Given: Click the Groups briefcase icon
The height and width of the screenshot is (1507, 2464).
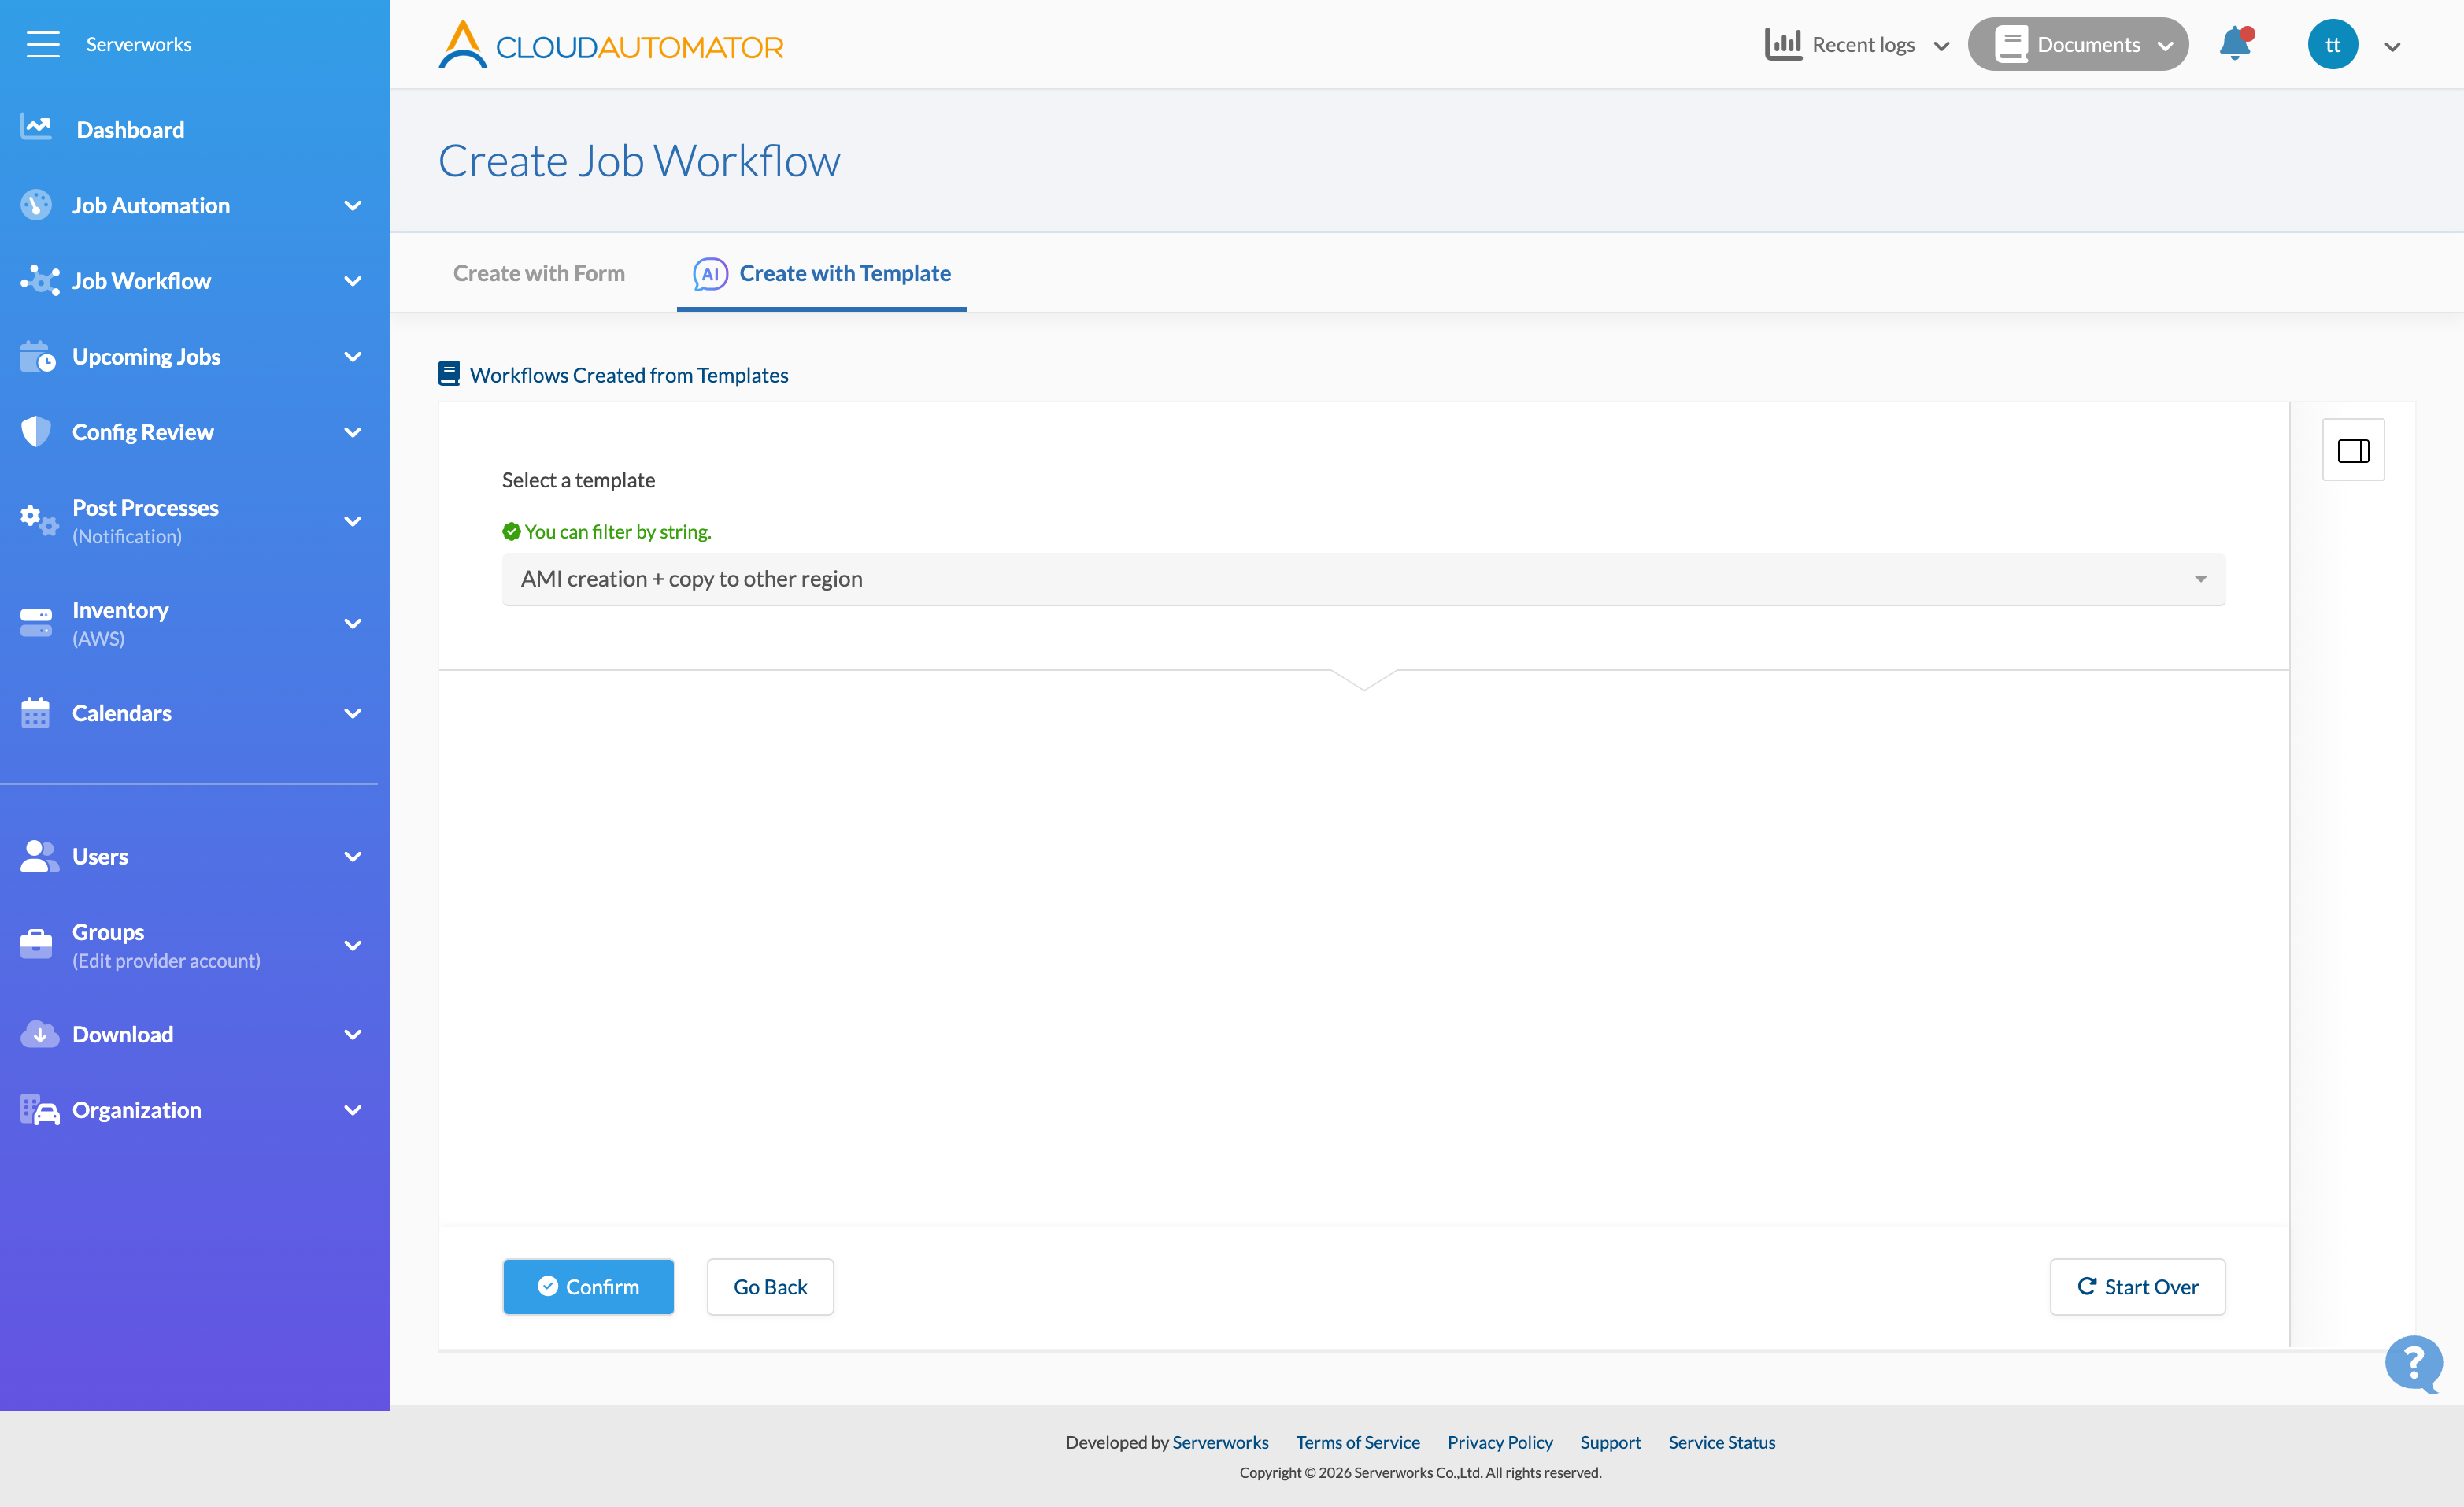Looking at the screenshot, I should pos(36,944).
